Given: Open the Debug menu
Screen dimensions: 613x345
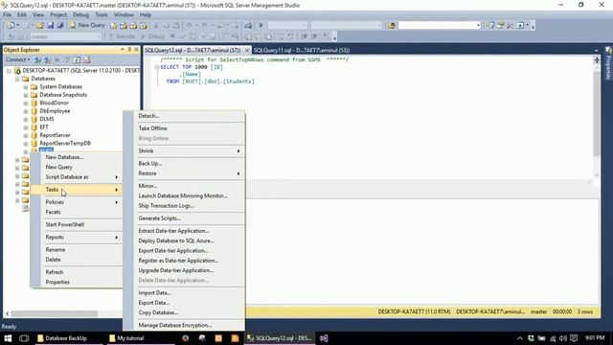Looking at the screenshot, I should [80, 15].
